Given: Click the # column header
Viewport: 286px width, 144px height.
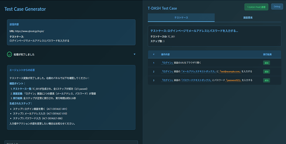Looking at the screenshot, I should 154,54.
